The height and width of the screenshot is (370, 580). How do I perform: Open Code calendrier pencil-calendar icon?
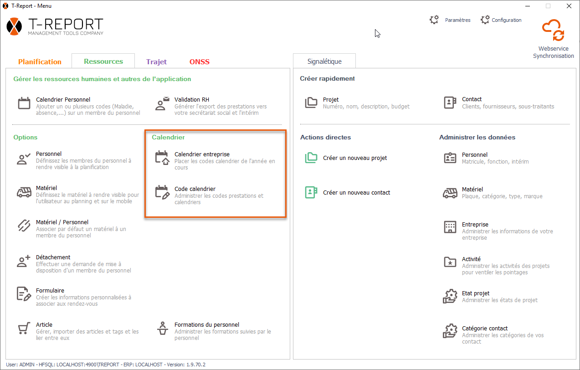[x=162, y=192]
